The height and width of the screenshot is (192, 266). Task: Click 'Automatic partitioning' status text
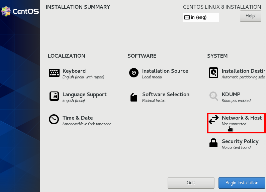(x=244, y=77)
